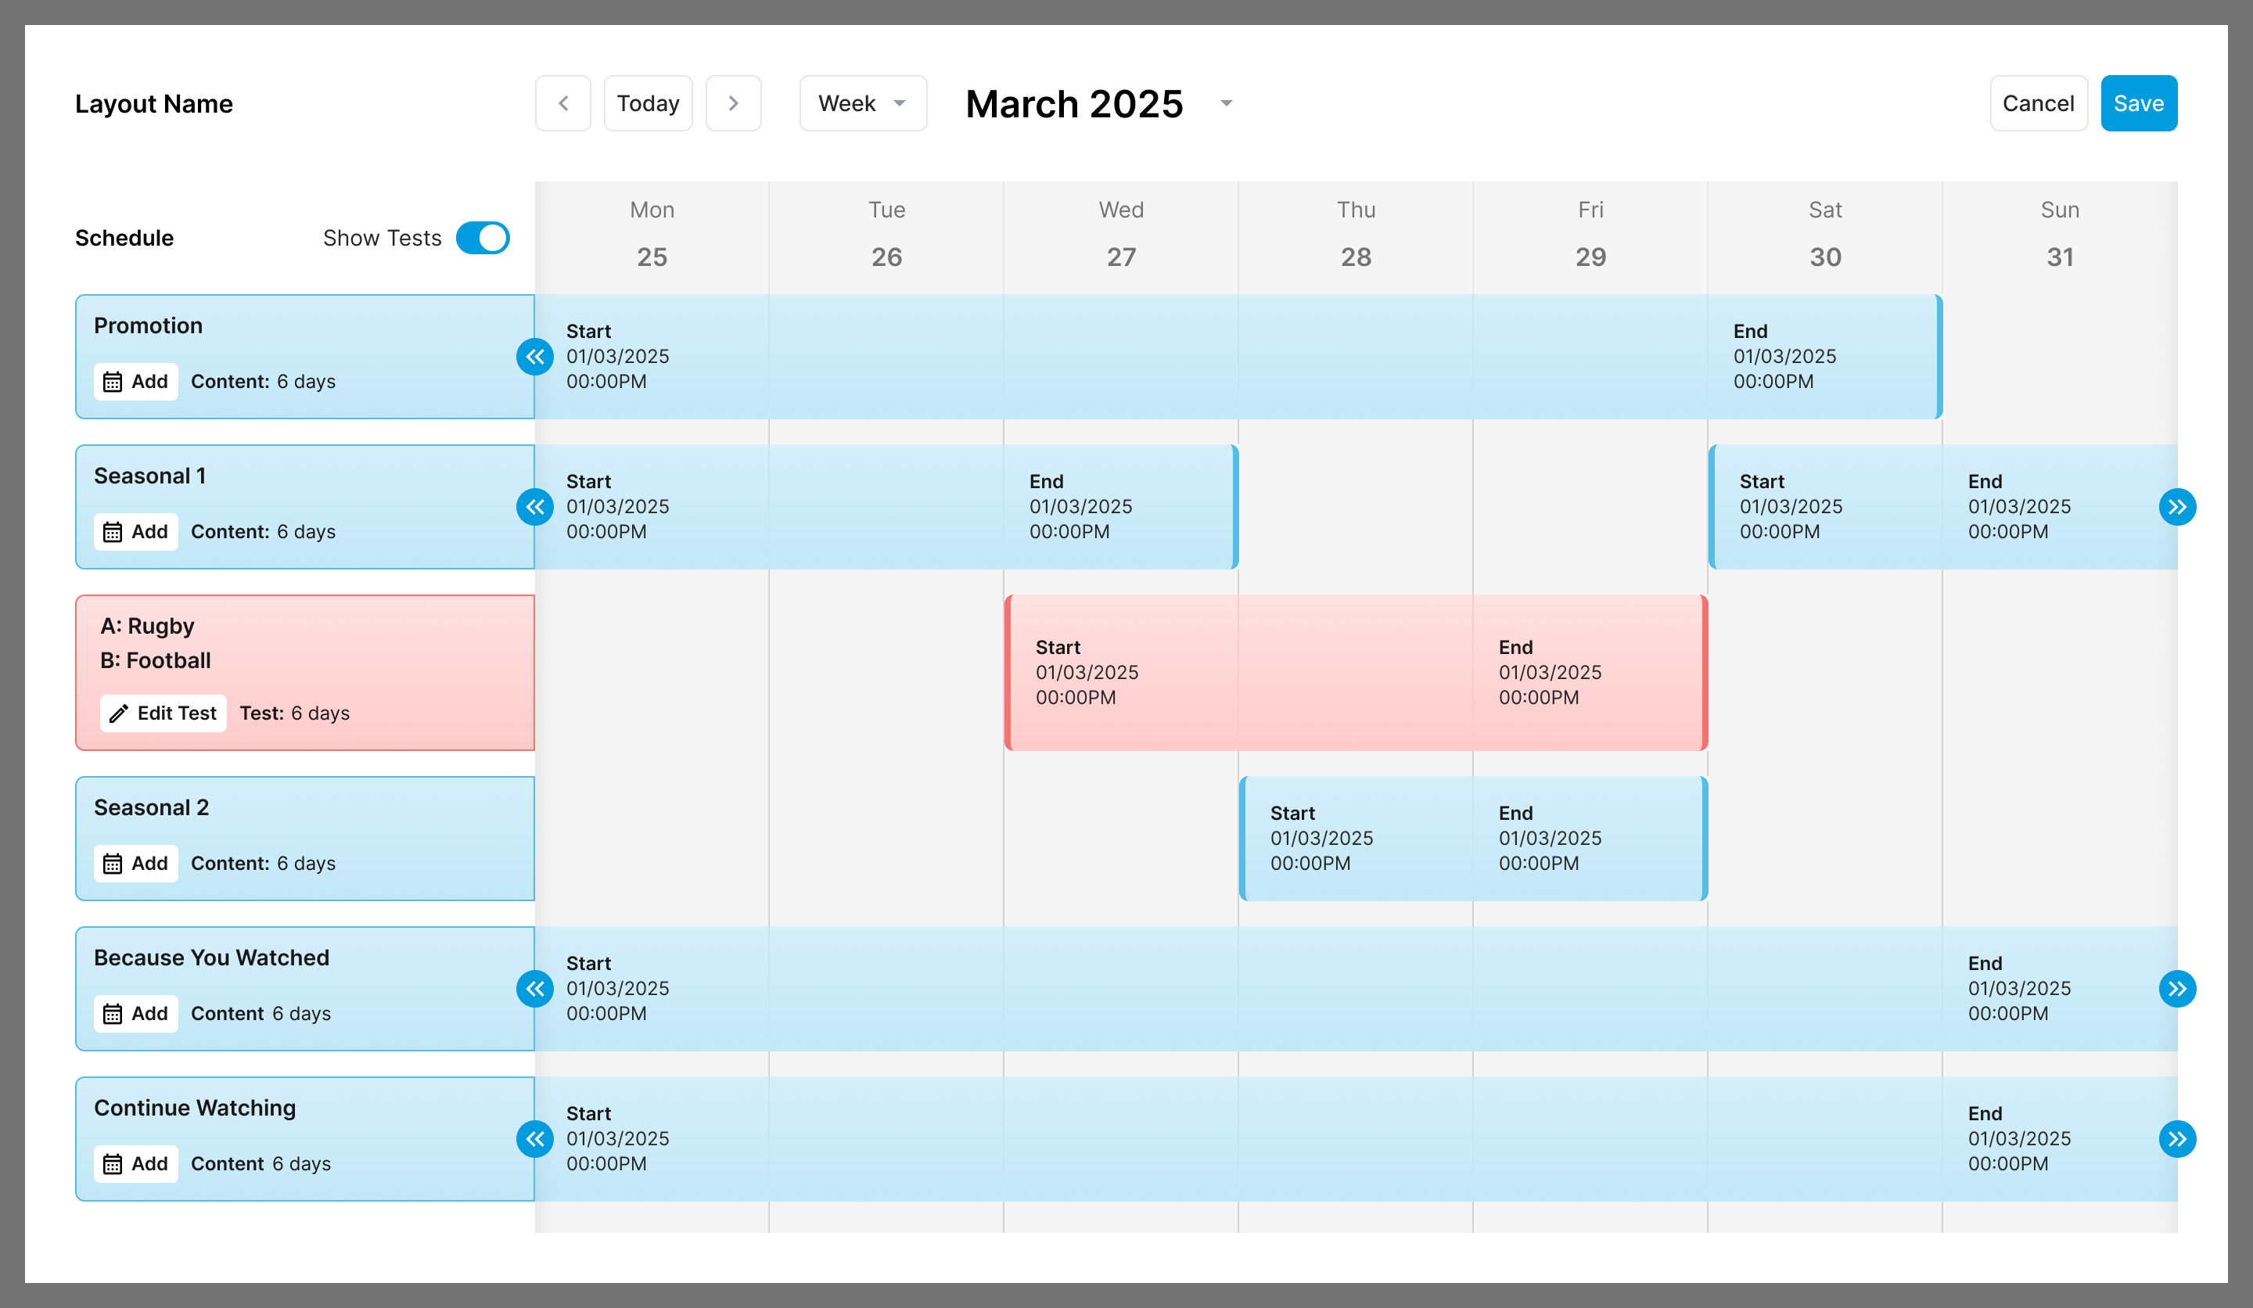The image size is (2253, 1308).
Task: Select the Sat 30 day header
Action: (1825, 234)
